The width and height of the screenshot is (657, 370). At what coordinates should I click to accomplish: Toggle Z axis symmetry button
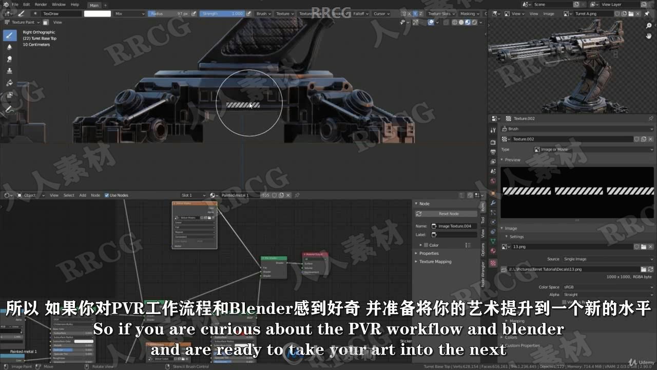421,14
